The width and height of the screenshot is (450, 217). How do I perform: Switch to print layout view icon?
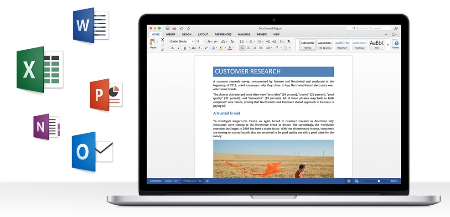coord(349,181)
